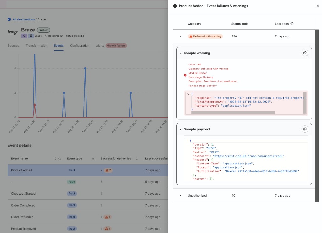Click warning badge in Product Added row
This screenshot has height=233, width=322.
(108, 170)
